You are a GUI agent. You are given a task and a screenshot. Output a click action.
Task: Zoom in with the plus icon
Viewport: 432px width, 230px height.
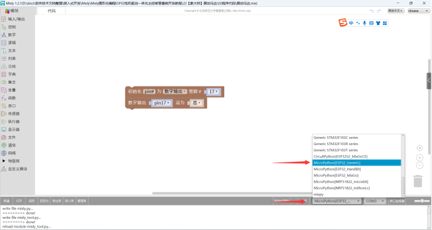click(x=420, y=157)
